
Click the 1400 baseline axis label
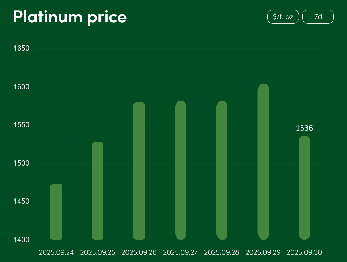(22, 240)
